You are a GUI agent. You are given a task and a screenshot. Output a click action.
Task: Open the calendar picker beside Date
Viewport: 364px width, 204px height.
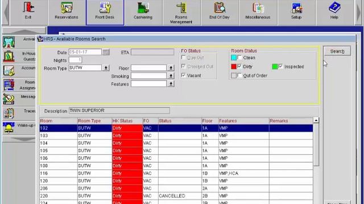pos(106,52)
